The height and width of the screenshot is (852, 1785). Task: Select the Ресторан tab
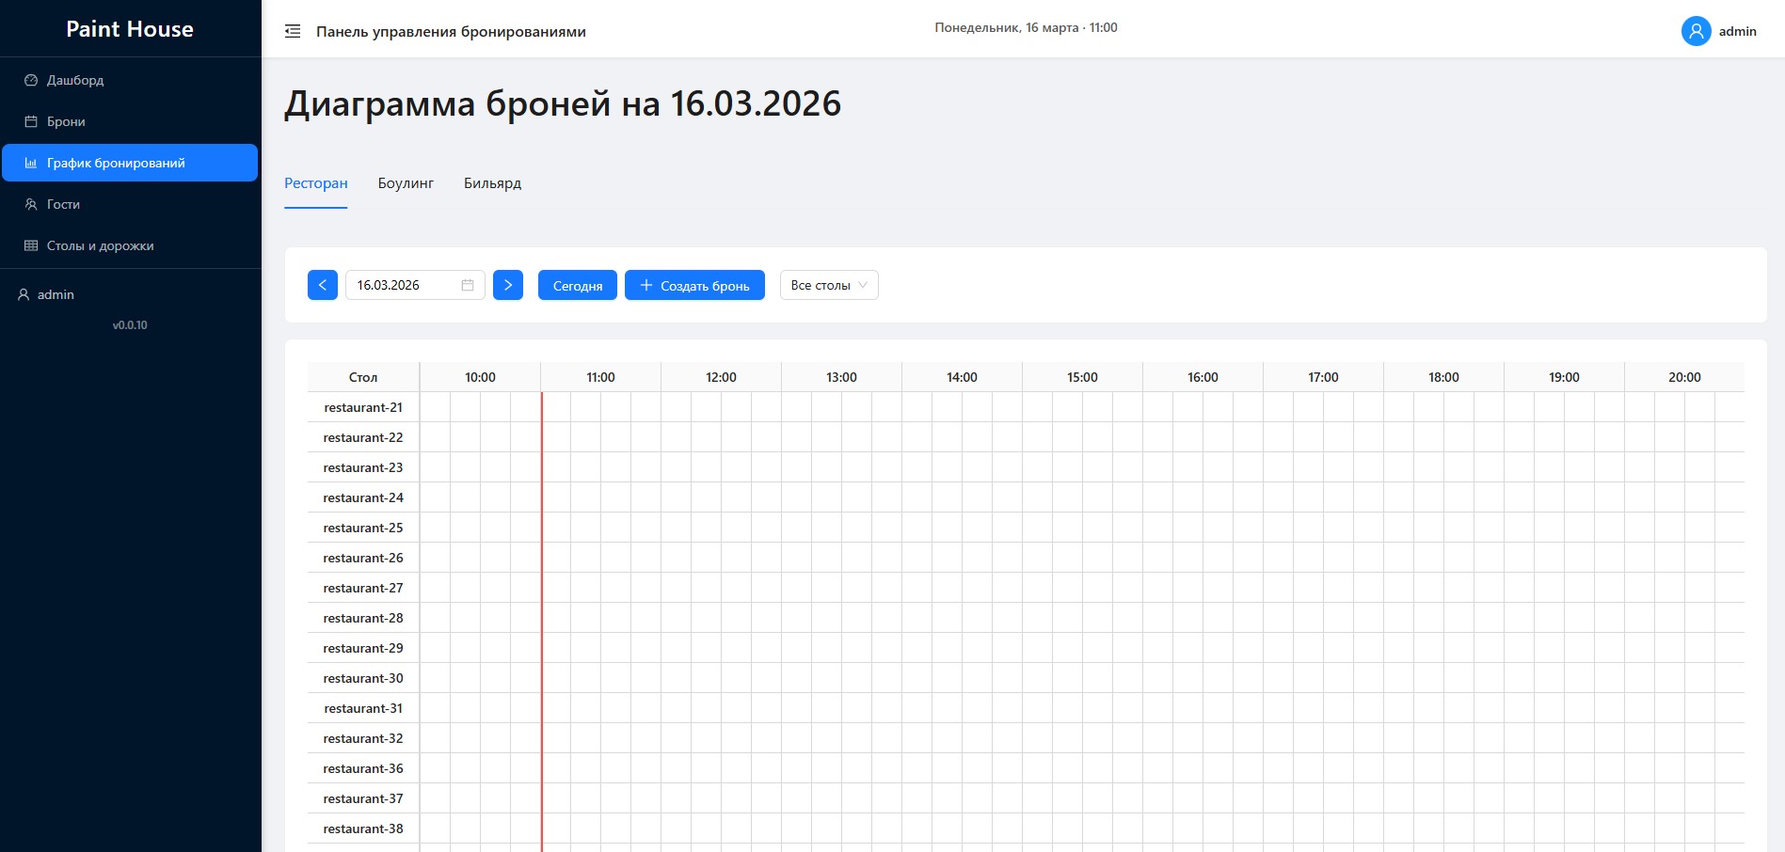tap(315, 183)
